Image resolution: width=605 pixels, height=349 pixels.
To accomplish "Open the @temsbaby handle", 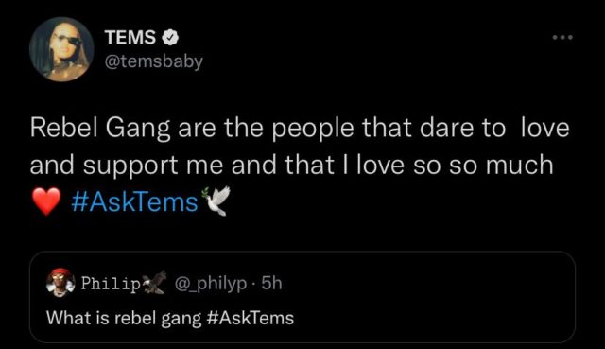I will 153,61.
